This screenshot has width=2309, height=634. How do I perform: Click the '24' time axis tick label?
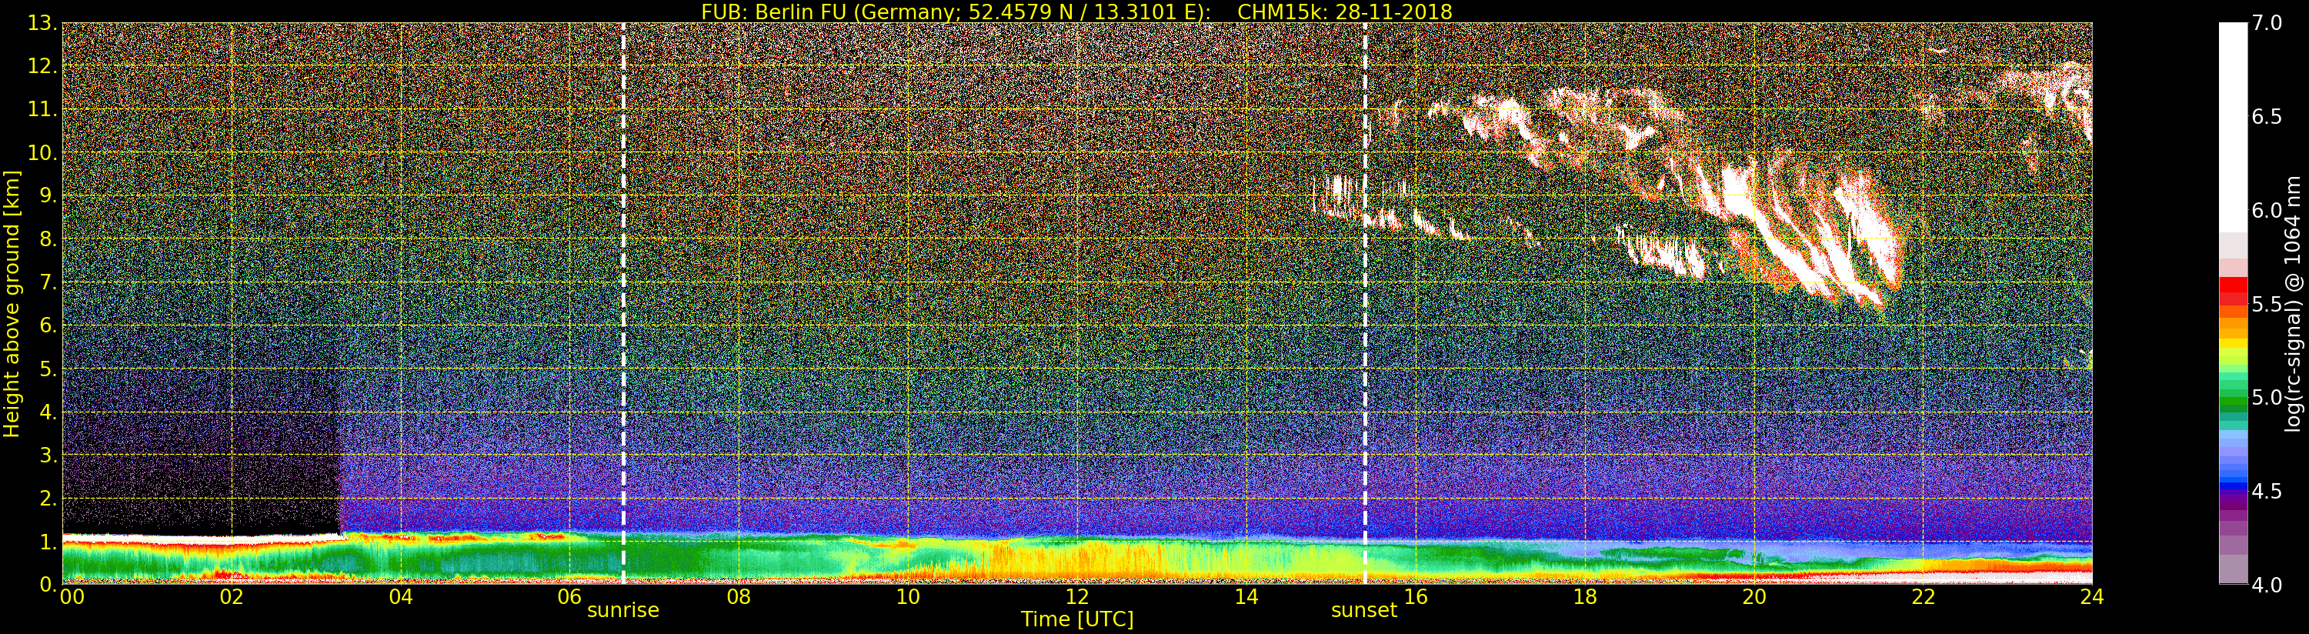point(2092,597)
